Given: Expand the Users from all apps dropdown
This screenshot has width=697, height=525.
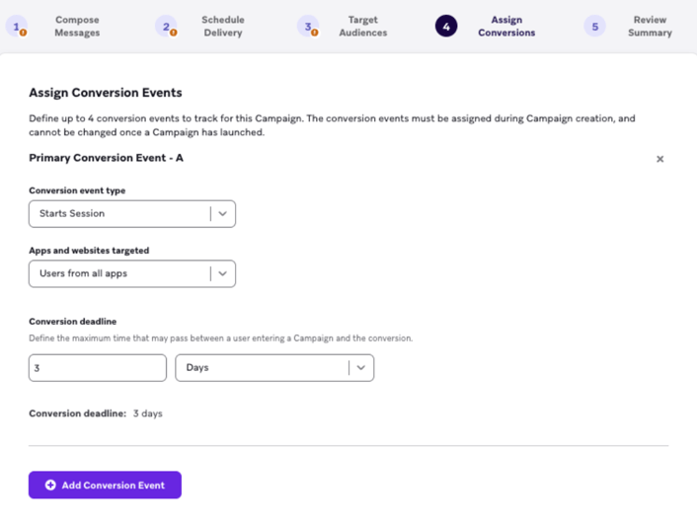Looking at the screenshot, I should pyautogui.click(x=132, y=273).
